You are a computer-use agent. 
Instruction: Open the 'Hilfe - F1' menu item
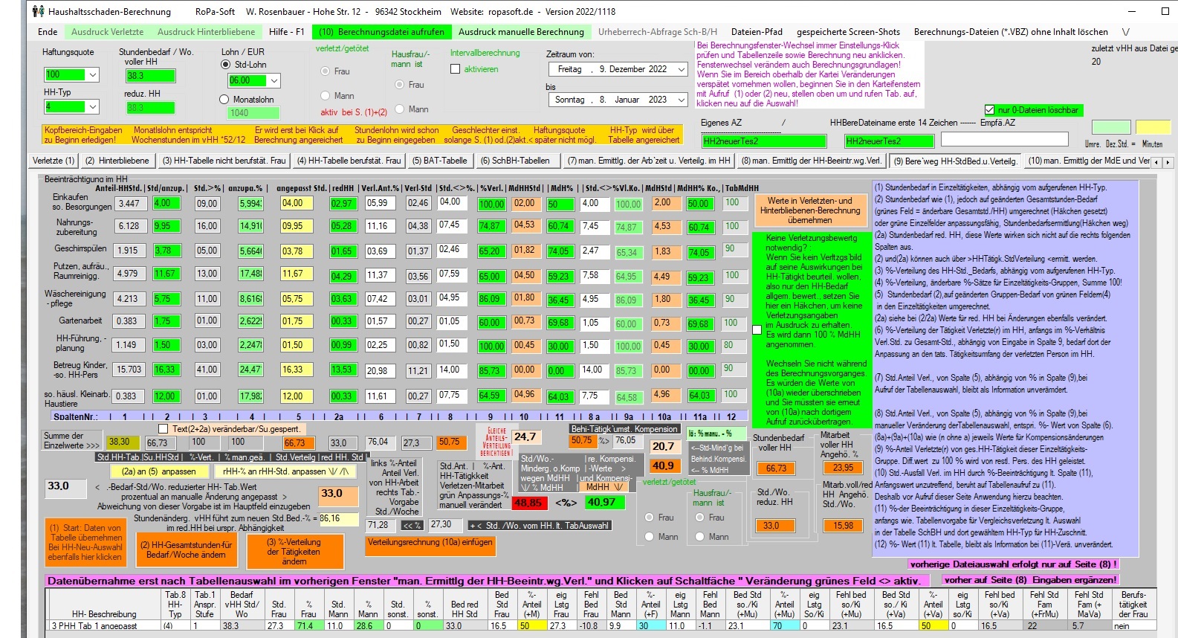click(286, 32)
